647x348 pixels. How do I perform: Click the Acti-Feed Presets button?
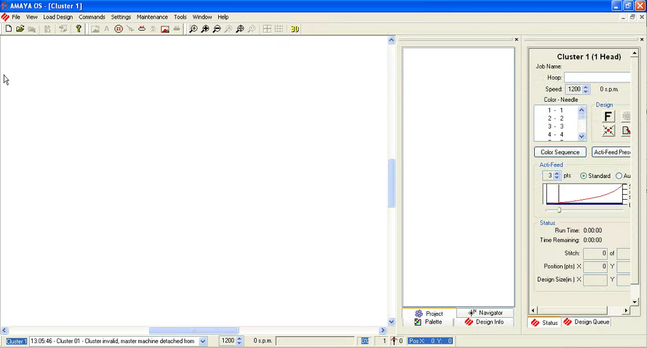[x=611, y=153]
